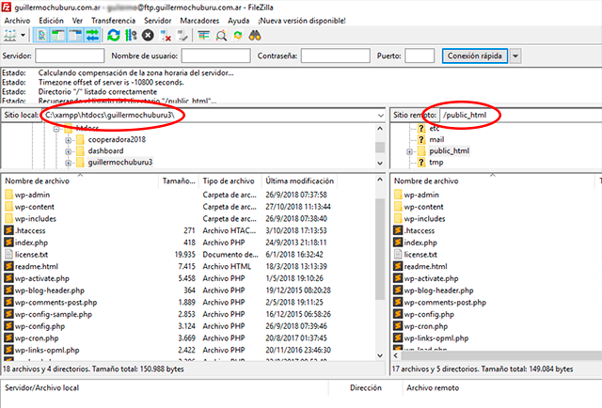
Task: Select cooperadora2018 in local tree
Action: click(x=117, y=139)
